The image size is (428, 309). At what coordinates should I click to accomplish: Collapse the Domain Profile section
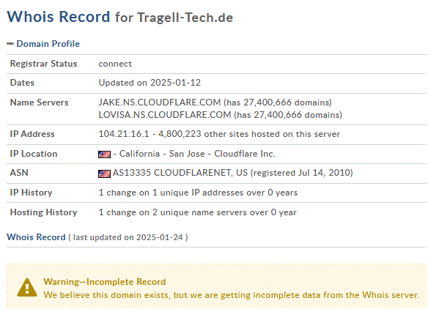coord(10,44)
